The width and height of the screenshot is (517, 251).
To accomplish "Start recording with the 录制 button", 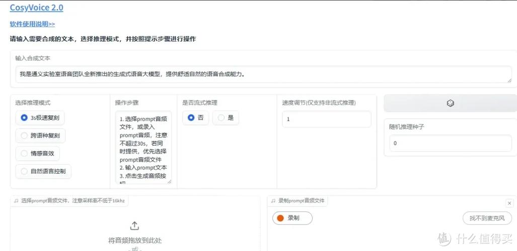I will point(292,218).
